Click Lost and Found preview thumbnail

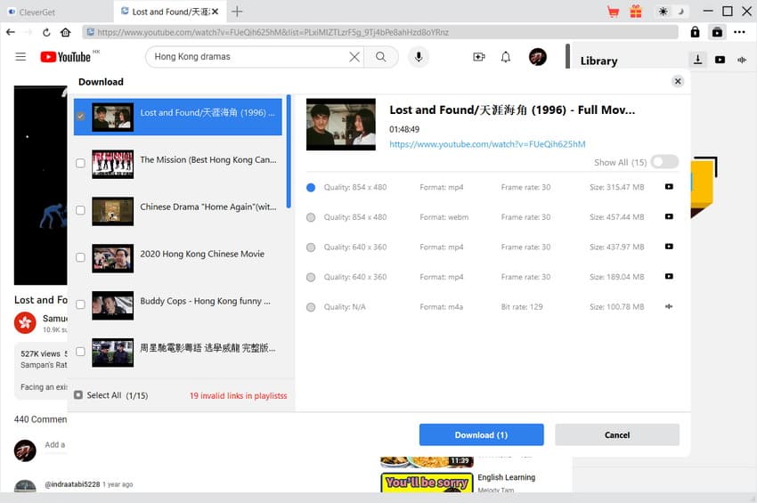tap(341, 125)
